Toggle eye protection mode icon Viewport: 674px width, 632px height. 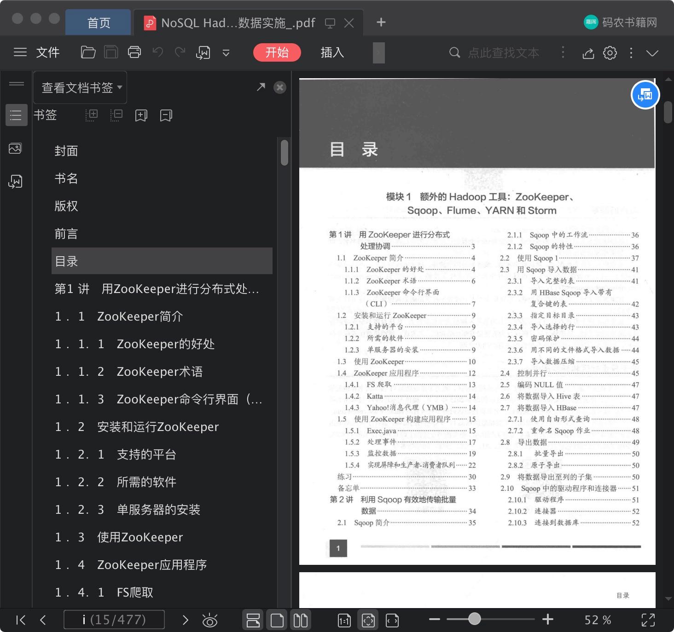click(x=210, y=620)
